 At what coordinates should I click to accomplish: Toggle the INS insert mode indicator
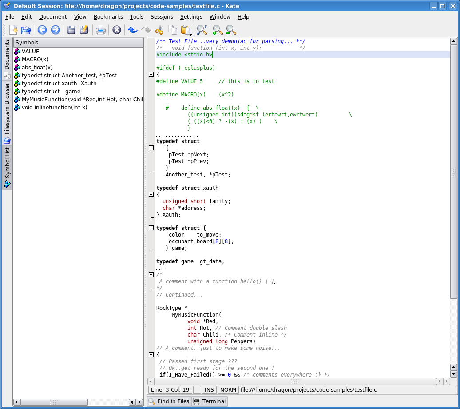click(209, 390)
